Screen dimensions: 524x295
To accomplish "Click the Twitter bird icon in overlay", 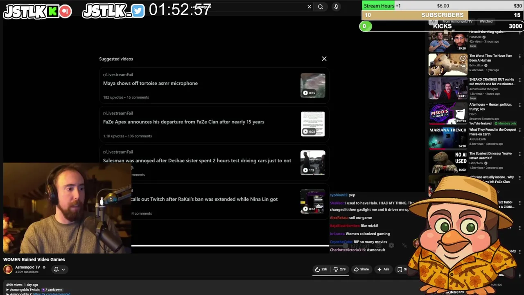I will pos(138,11).
